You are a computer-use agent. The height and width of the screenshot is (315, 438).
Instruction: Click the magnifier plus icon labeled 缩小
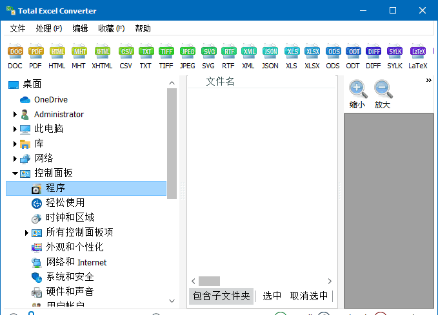pyautogui.click(x=357, y=90)
